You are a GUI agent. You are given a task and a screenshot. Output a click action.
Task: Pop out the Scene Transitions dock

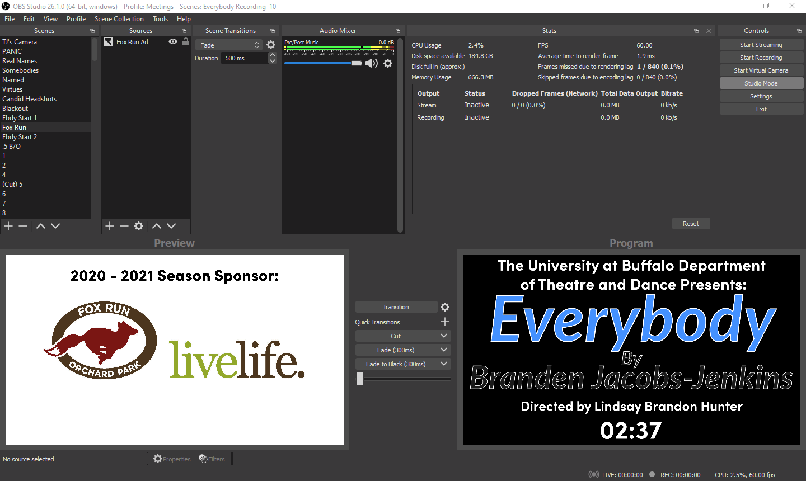coord(273,31)
